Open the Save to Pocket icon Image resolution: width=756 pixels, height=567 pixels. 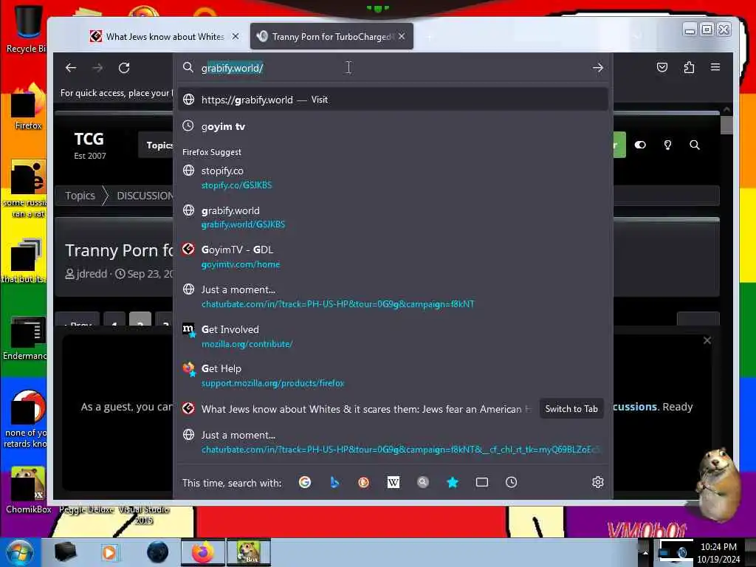coord(662,67)
